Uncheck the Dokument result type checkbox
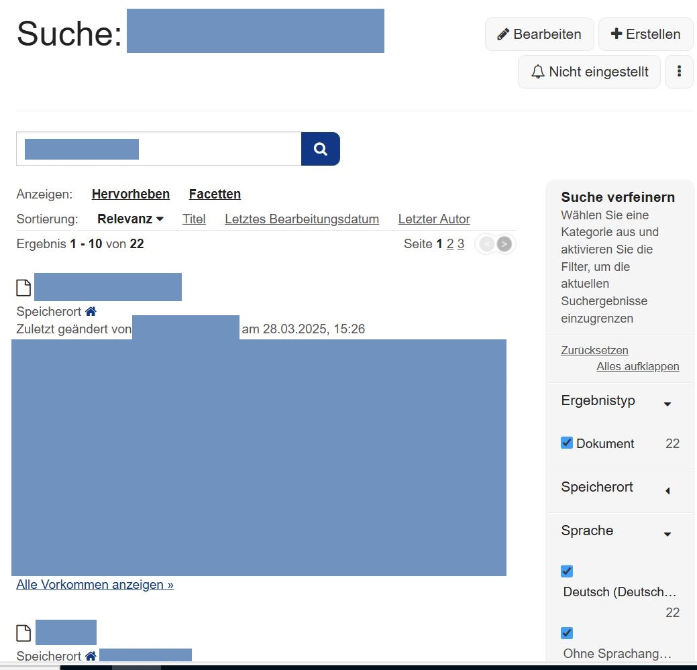The image size is (697, 670). pyautogui.click(x=567, y=443)
